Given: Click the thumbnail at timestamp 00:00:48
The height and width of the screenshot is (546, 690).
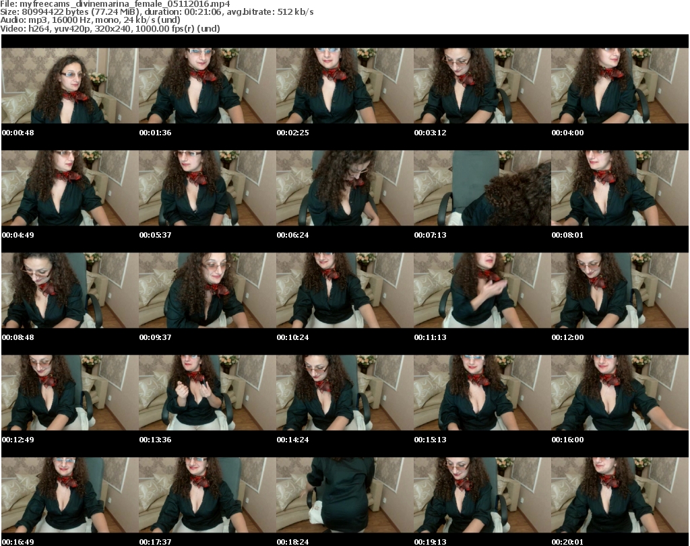Looking at the screenshot, I should (69, 86).
